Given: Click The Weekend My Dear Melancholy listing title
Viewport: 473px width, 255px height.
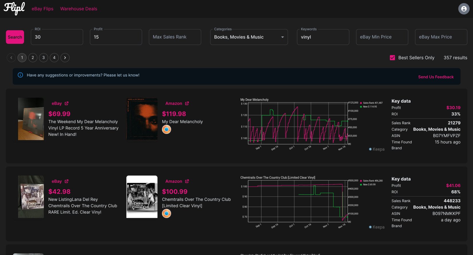Looking at the screenshot, I should point(83,128).
